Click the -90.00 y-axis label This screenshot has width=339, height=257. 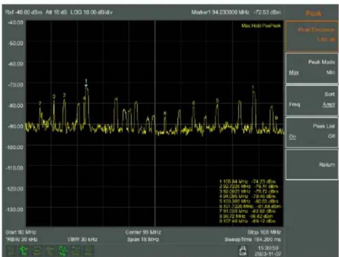[15, 126]
